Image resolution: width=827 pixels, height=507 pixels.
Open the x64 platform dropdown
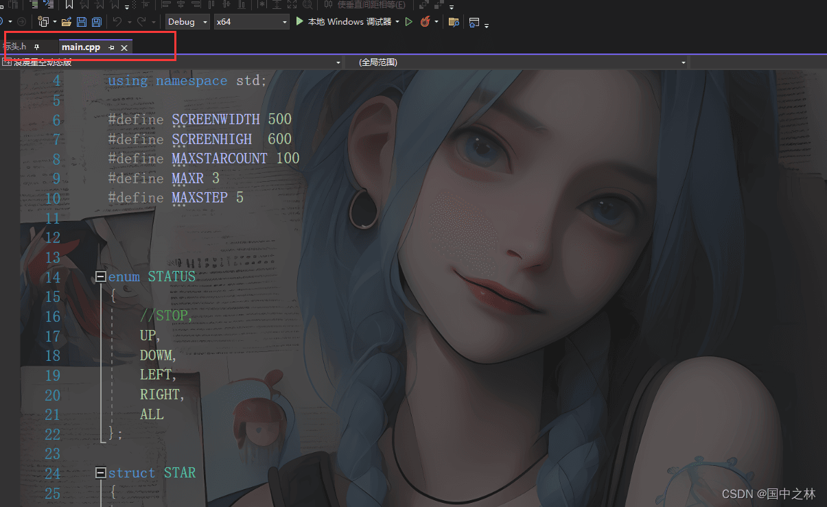252,22
